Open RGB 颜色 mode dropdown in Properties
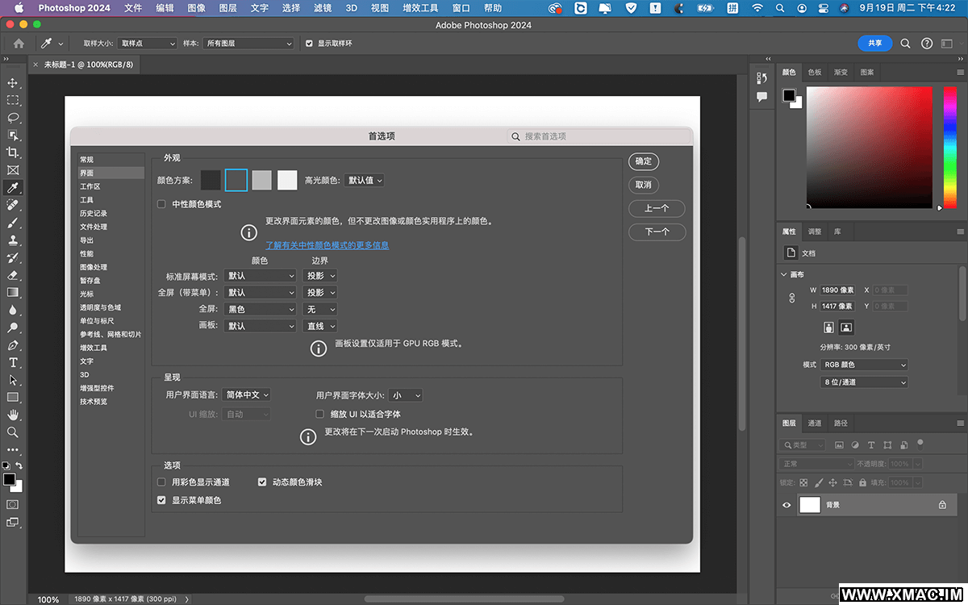The height and width of the screenshot is (605, 968). tap(864, 365)
